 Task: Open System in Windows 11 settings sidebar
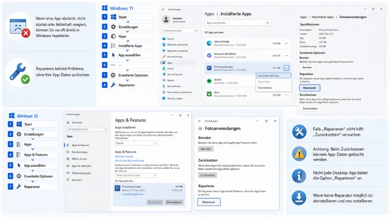(170, 39)
